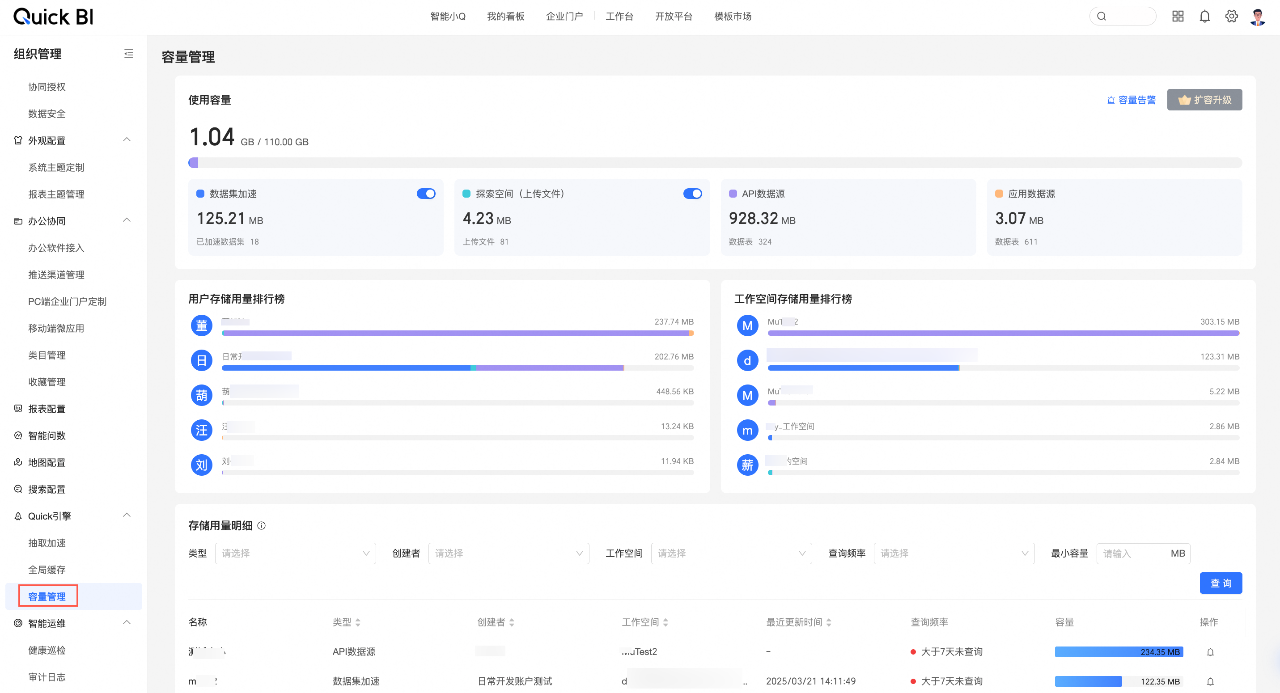Sort by 类型 column sort icon
The width and height of the screenshot is (1280, 693).
(358, 622)
